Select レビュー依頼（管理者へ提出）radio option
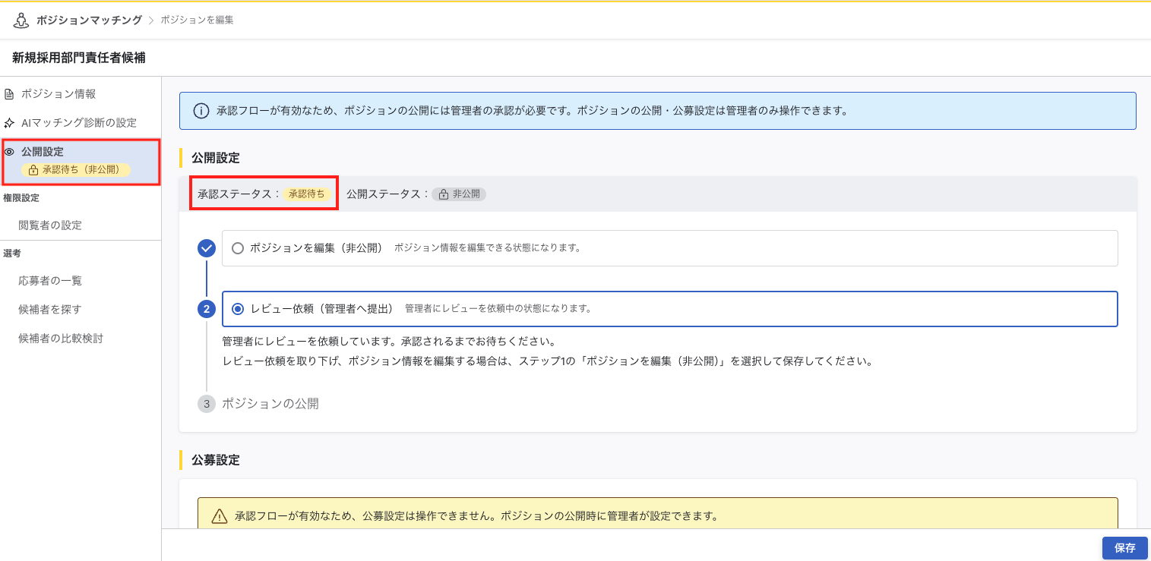 click(239, 309)
